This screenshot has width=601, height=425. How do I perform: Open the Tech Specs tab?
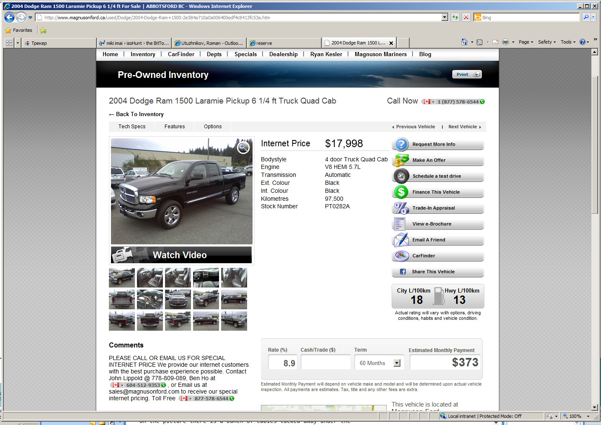pos(132,127)
